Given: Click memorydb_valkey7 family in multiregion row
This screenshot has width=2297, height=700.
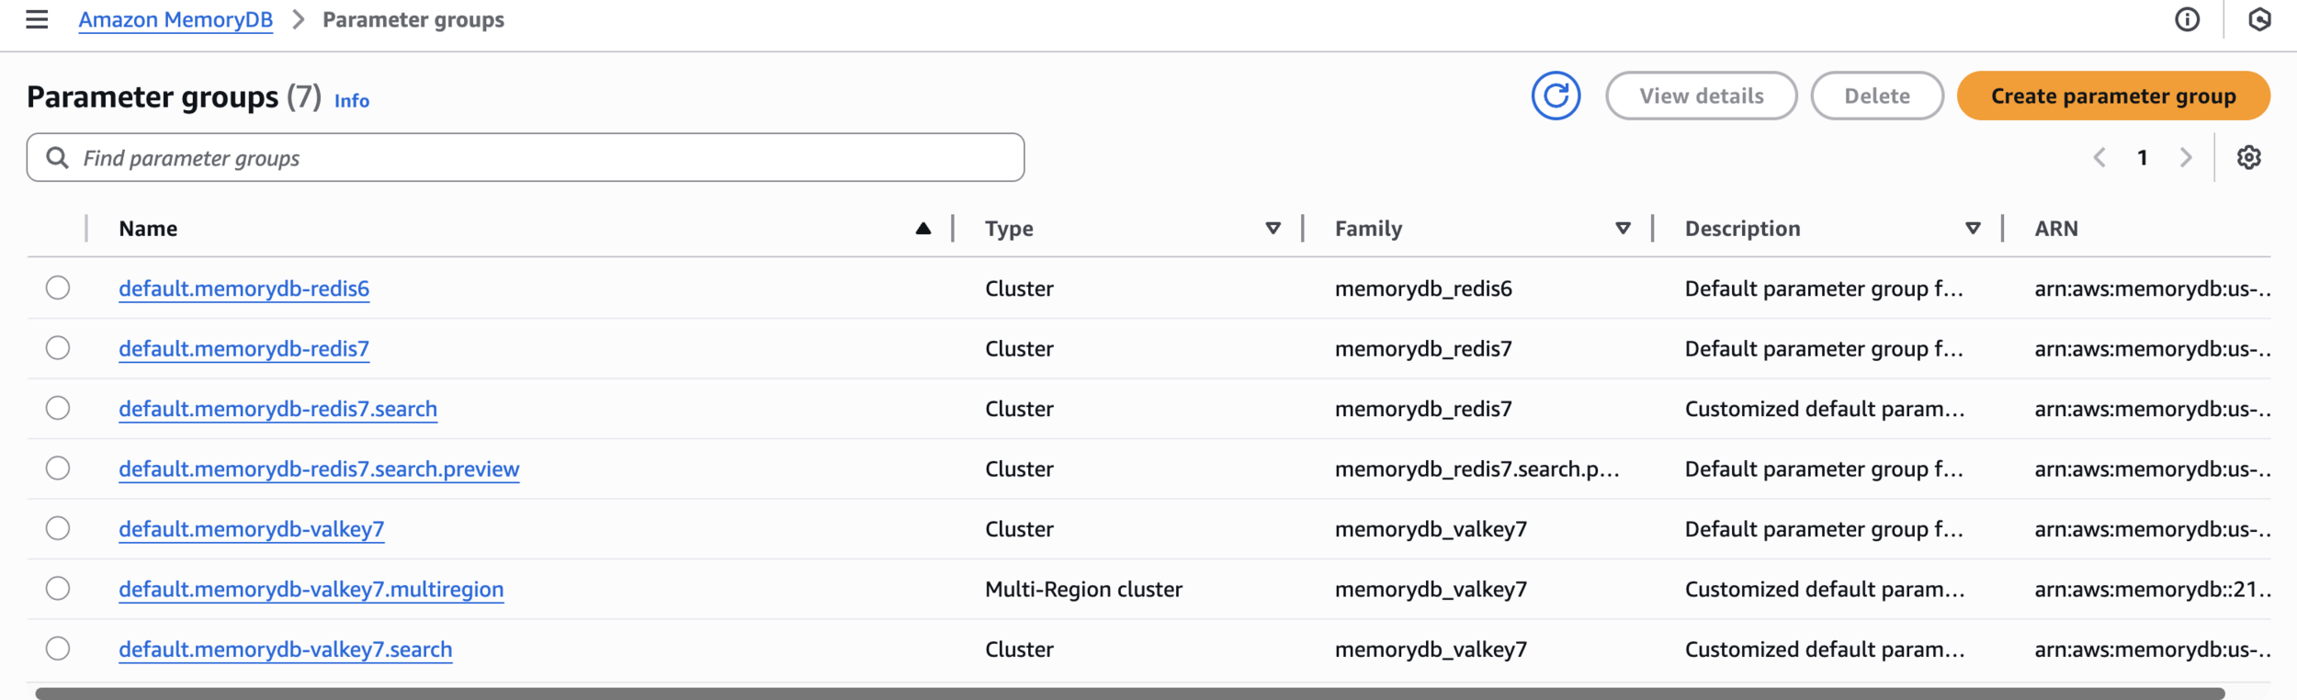Looking at the screenshot, I should click(1431, 589).
